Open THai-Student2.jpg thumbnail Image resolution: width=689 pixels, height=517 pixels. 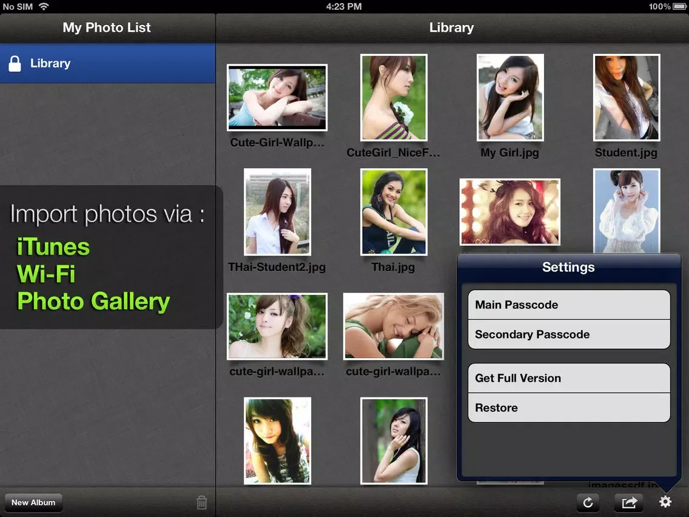coord(277,212)
